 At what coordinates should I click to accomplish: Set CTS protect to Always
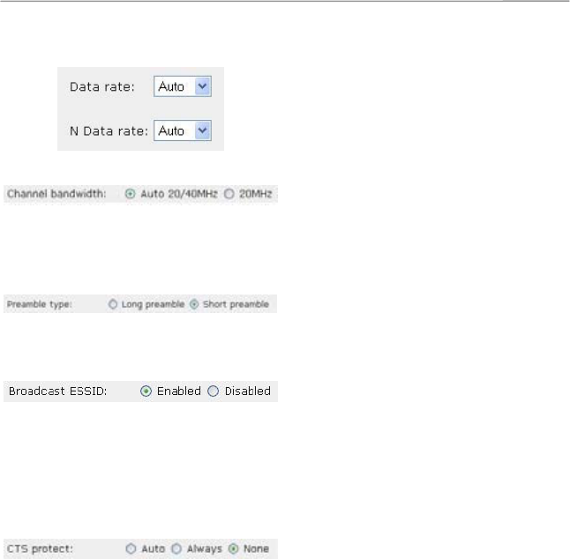(x=176, y=548)
